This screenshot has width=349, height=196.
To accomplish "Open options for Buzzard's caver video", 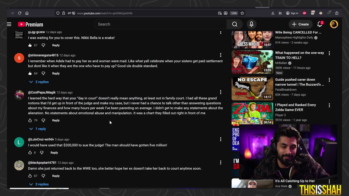I will (x=329, y=80).
